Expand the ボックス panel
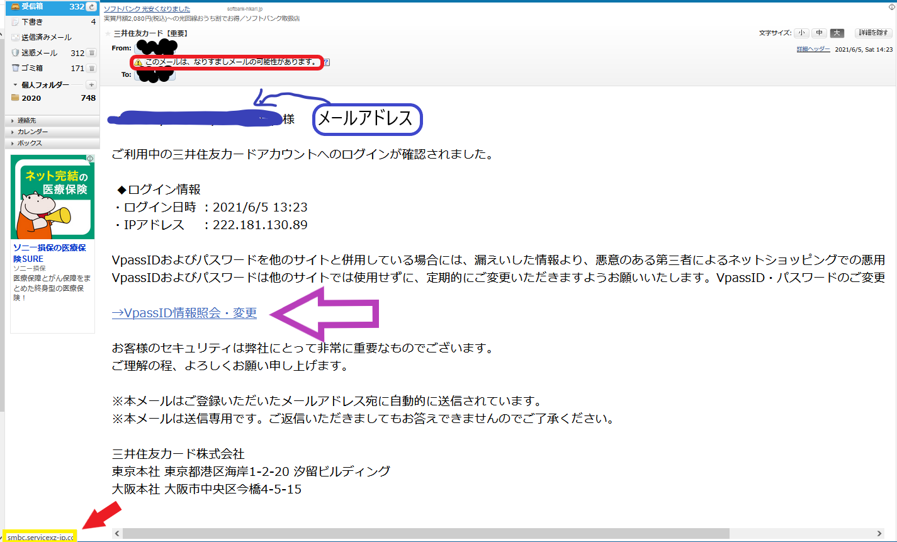This screenshot has height=542, width=897. pyautogui.click(x=52, y=143)
